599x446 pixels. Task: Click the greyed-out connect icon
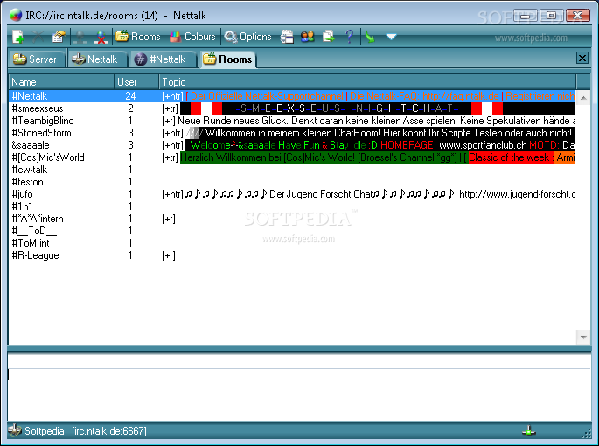pyautogui.click(x=80, y=37)
